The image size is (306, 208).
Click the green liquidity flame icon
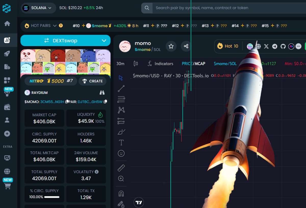click(x=100, y=115)
